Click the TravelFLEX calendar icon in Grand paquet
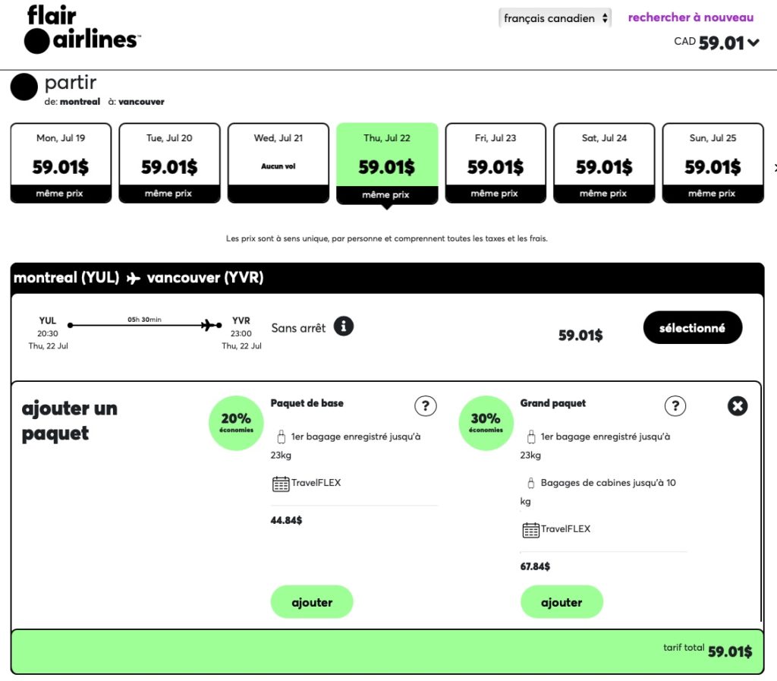 coord(529,529)
